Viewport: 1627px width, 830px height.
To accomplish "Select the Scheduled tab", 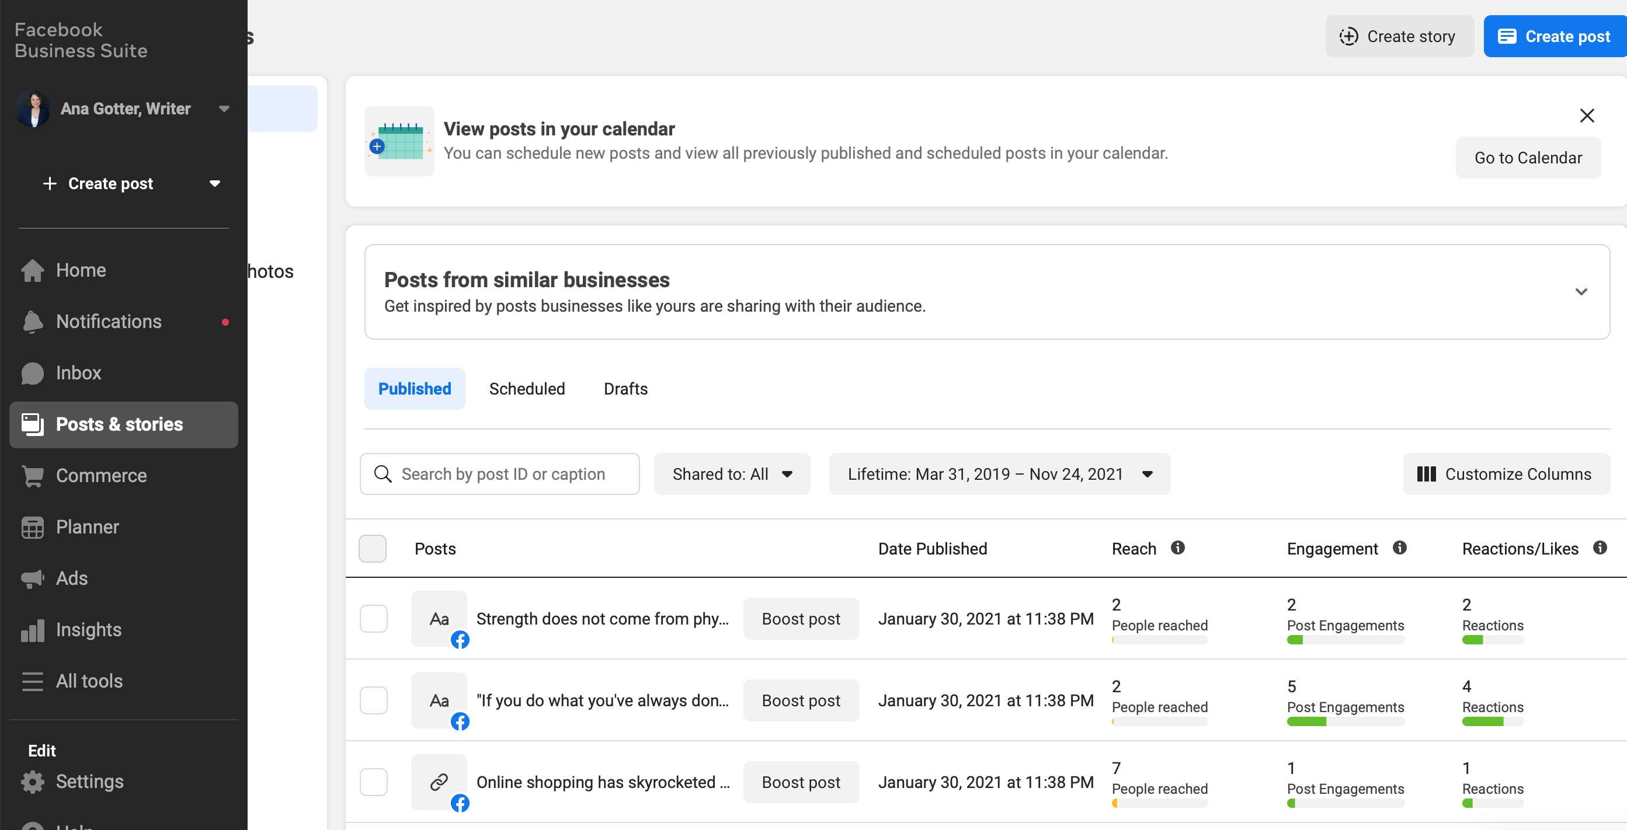I will point(526,389).
